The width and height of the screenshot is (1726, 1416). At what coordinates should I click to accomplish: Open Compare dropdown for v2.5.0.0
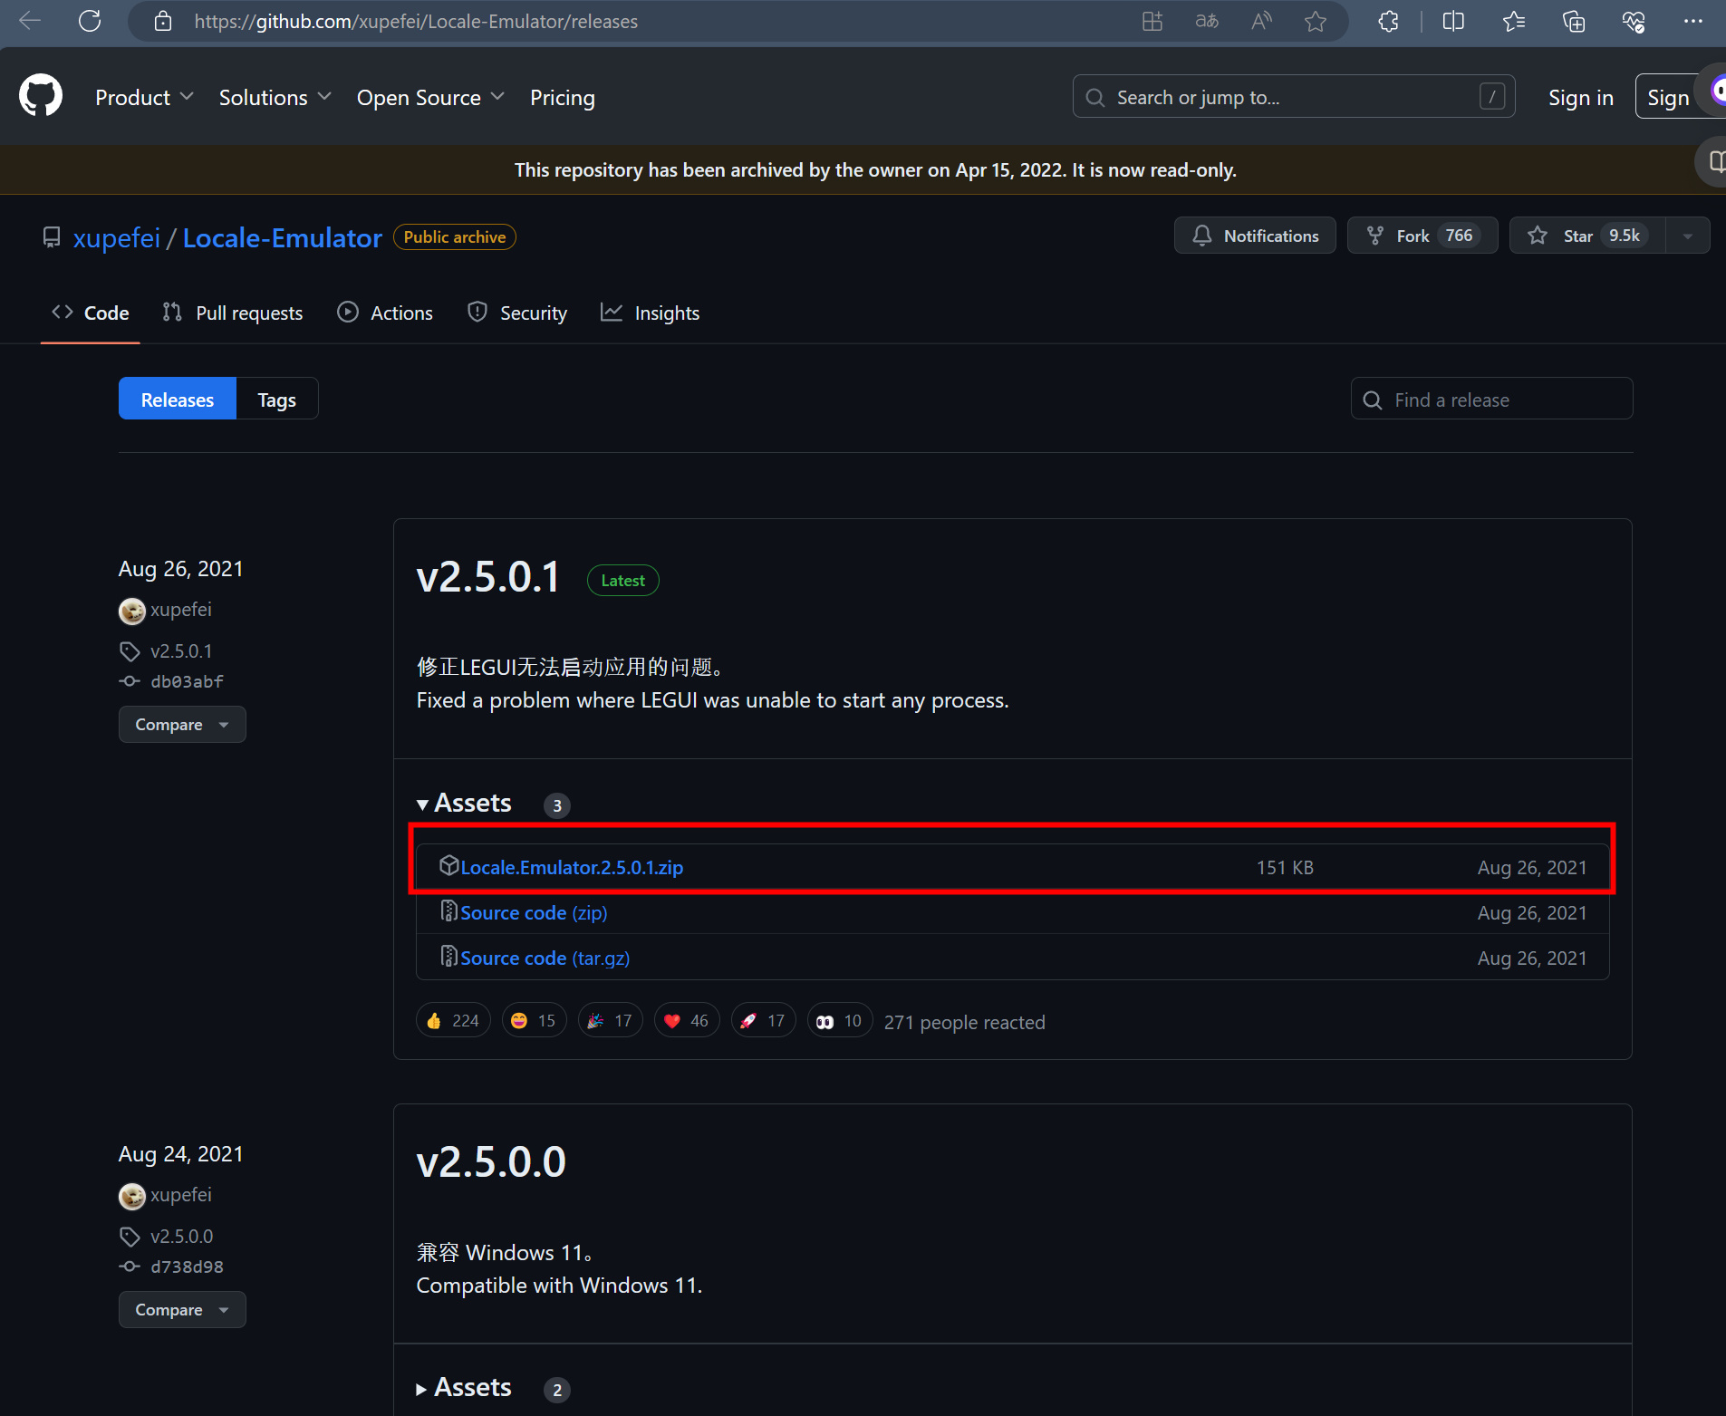tap(182, 1310)
